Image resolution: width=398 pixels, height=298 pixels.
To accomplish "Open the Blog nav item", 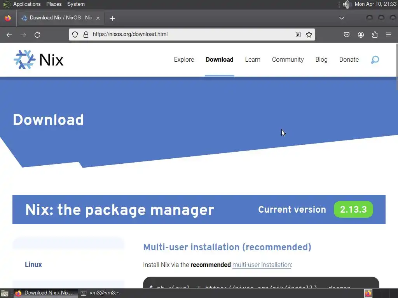I will pos(321,59).
